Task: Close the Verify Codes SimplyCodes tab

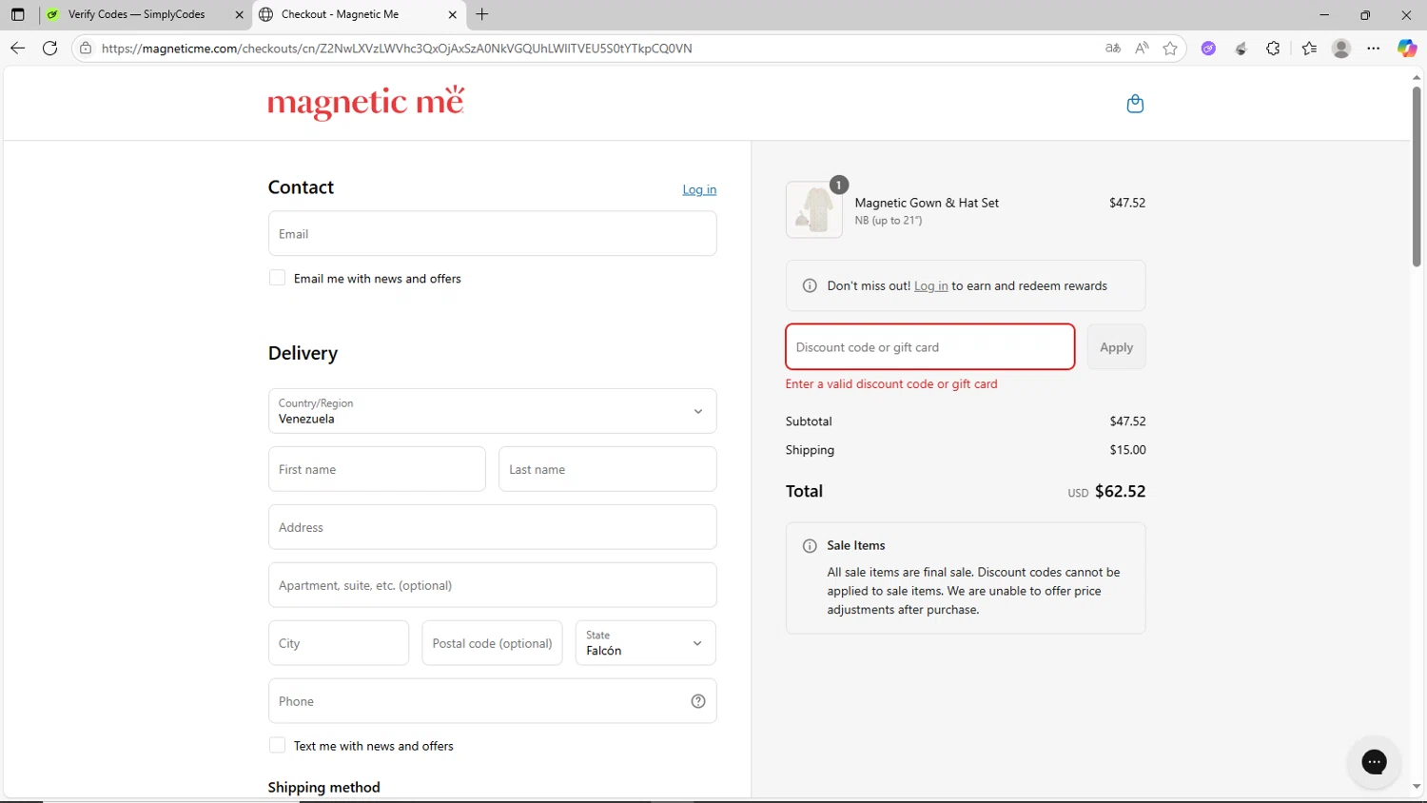Action: (239, 14)
